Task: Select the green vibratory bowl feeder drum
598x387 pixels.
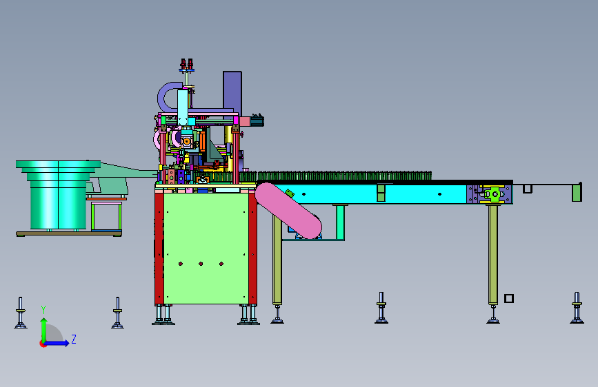Action: [x=58, y=195]
